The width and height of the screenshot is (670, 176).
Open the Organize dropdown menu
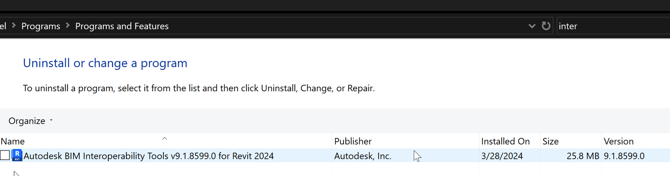point(31,121)
